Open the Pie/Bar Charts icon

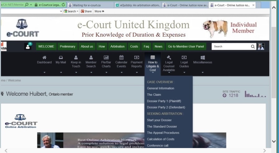(x=106, y=58)
